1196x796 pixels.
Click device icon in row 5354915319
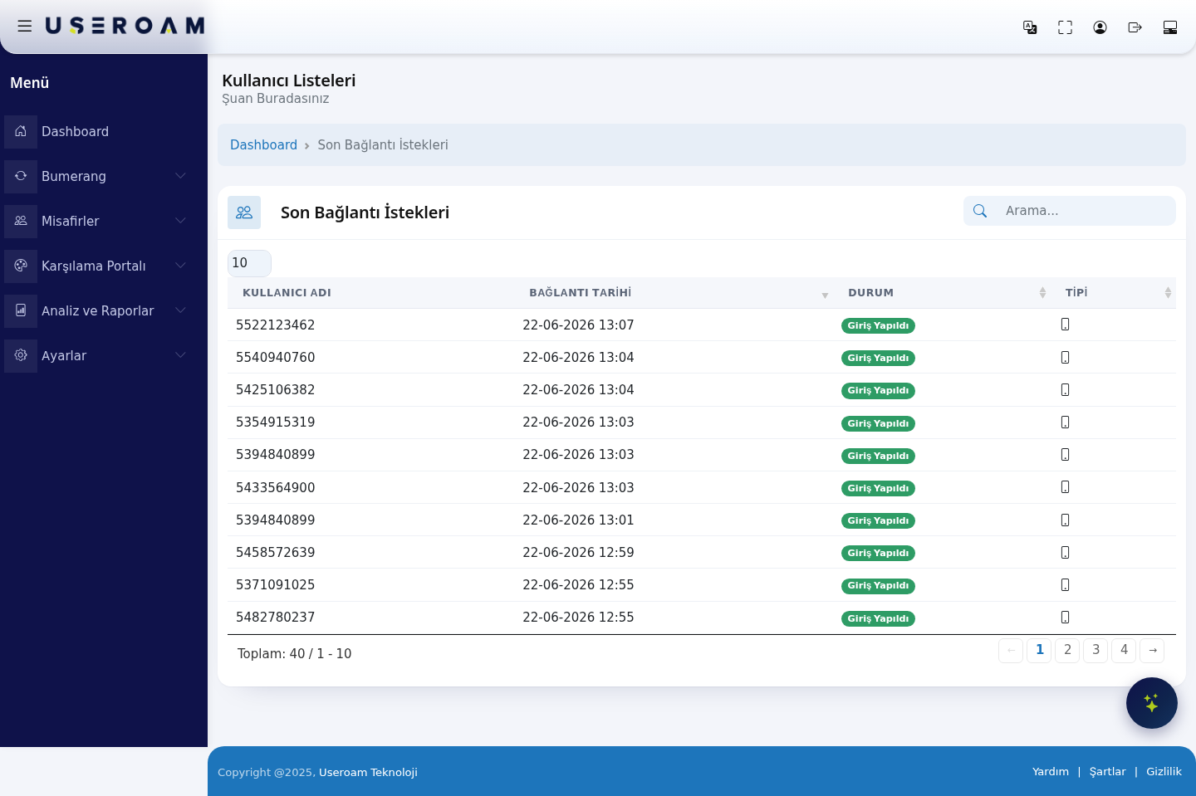coord(1066,422)
